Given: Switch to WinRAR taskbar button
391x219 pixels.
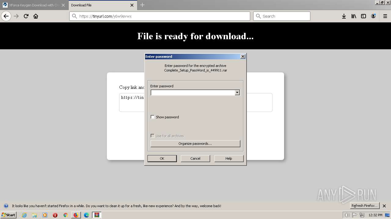Looking at the screenshot, I should click(x=97, y=215).
